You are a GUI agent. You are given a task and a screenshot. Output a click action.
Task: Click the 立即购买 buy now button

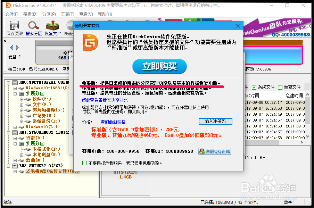point(159,66)
